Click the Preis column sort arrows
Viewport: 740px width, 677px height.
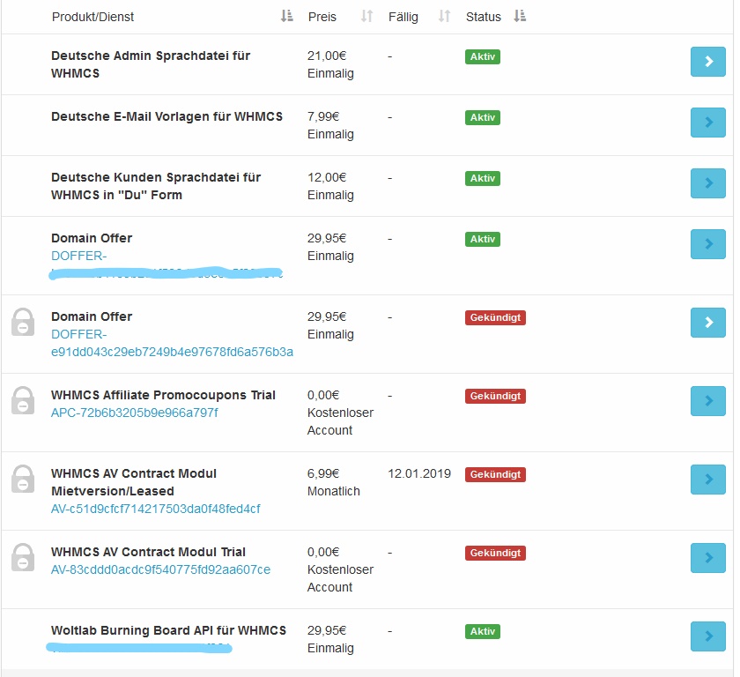coord(367,17)
